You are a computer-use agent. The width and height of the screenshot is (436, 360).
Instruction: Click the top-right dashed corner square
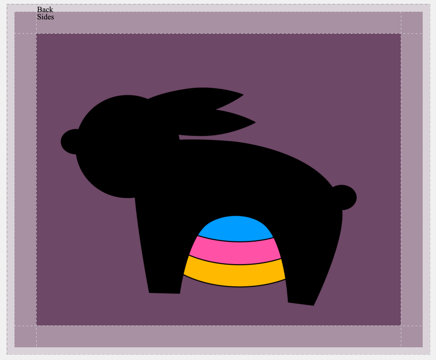[x=412, y=23]
